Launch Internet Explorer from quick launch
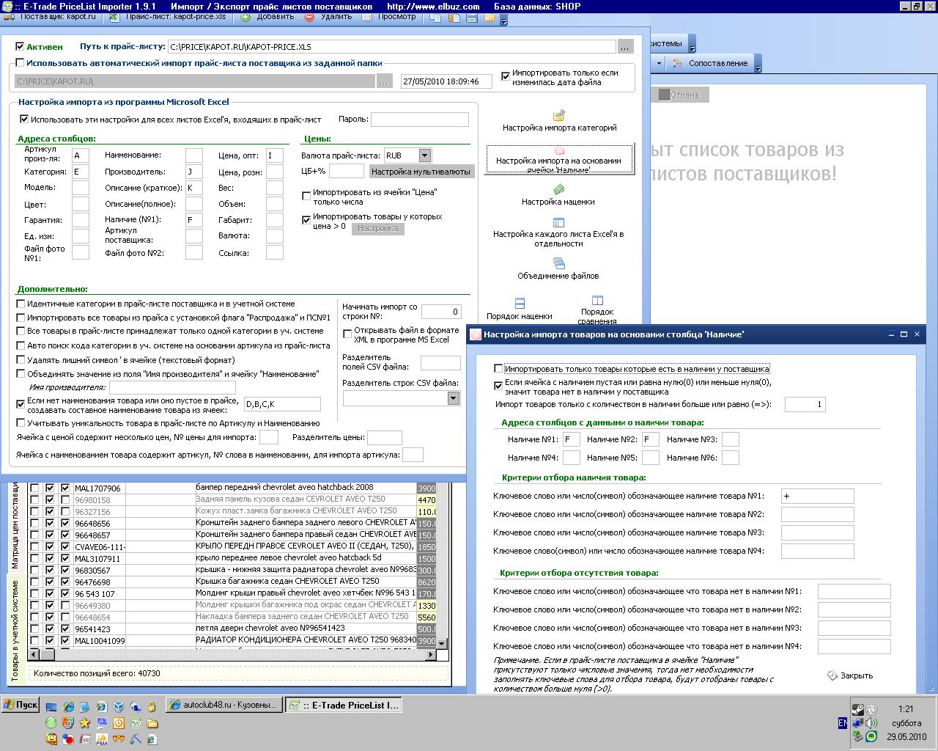 [68, 706]
